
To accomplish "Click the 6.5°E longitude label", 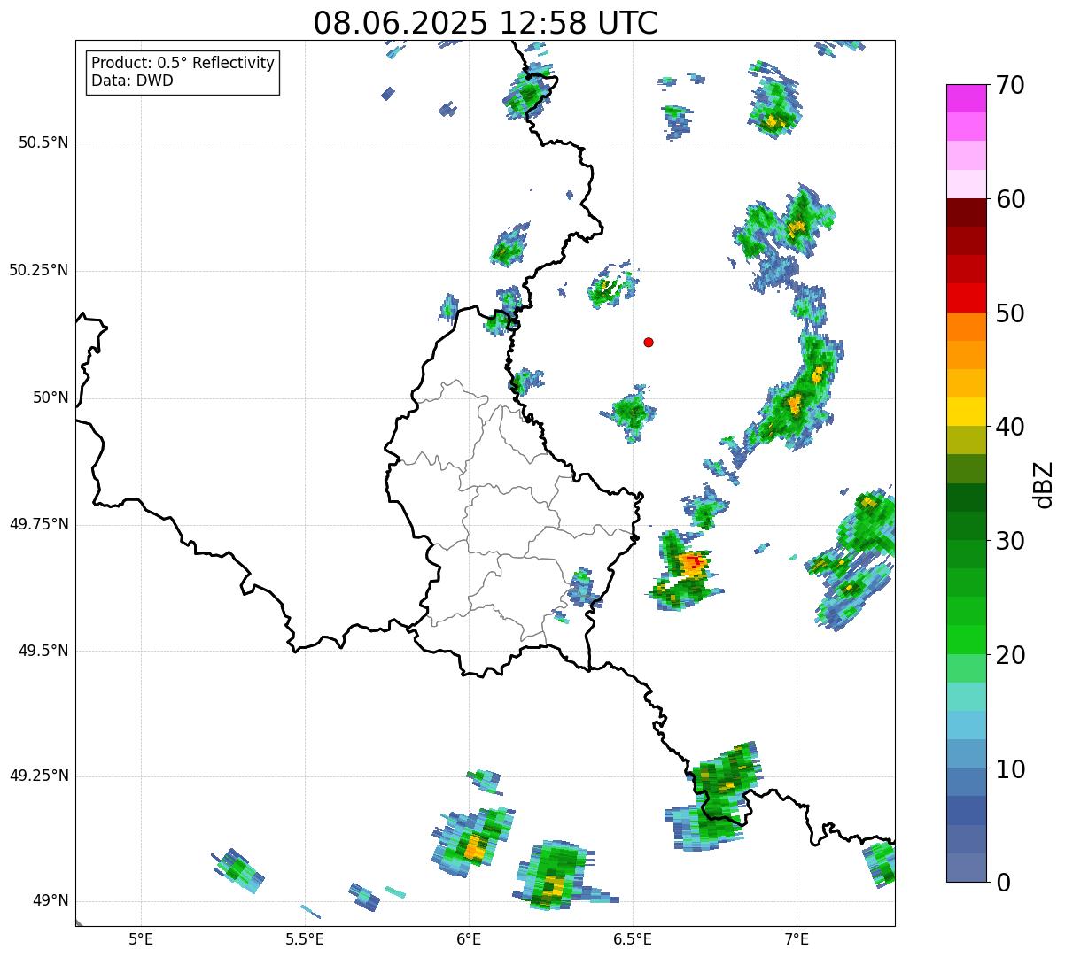I will pyautogui.click(x=633, y=938).
